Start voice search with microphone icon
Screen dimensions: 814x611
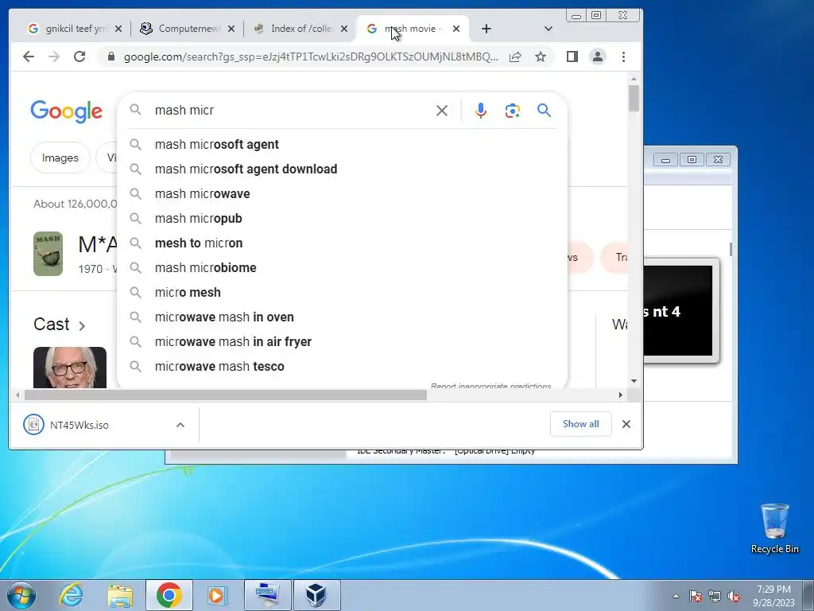click(x=481, y=110)
